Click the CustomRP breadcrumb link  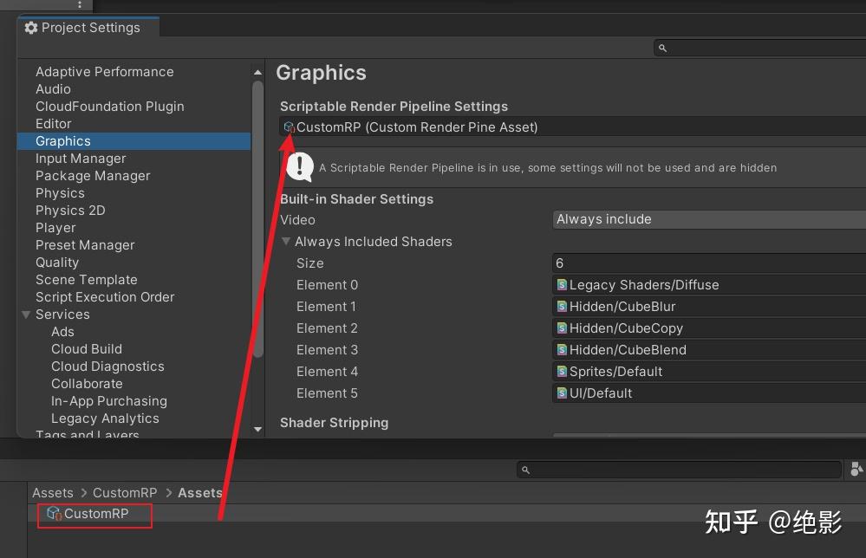(124, 492)
